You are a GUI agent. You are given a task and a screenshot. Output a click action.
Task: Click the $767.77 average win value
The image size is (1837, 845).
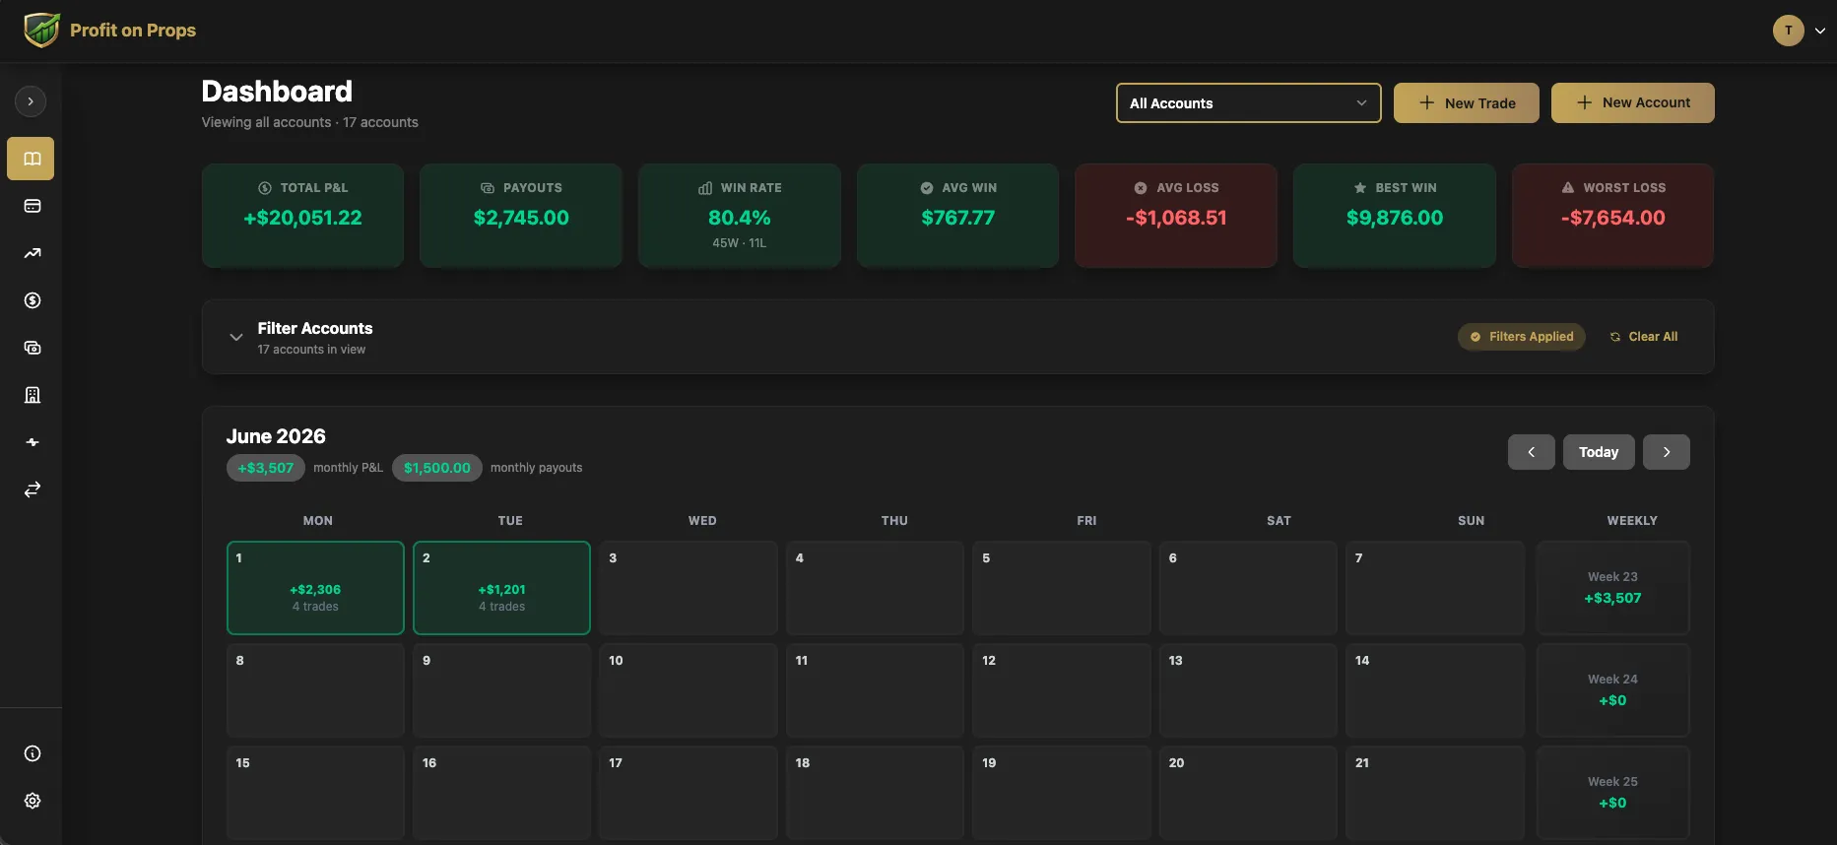(958, 218)
